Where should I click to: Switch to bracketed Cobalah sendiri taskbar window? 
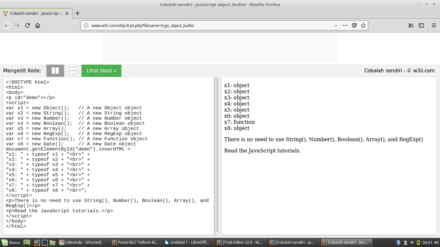tap(293, 242)
